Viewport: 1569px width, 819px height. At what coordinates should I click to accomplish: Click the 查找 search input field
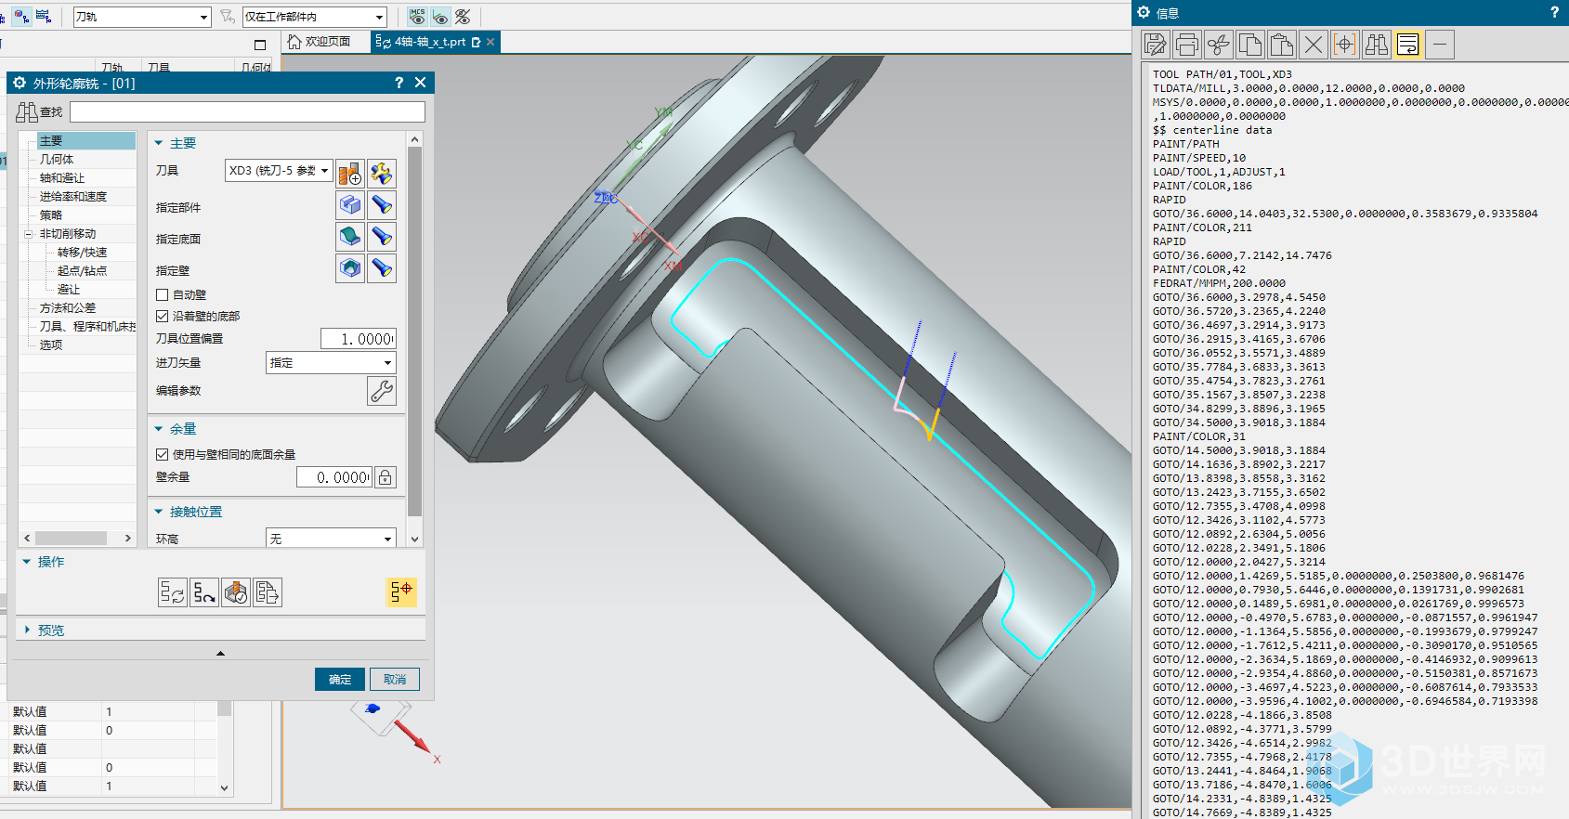click(247, 112)
